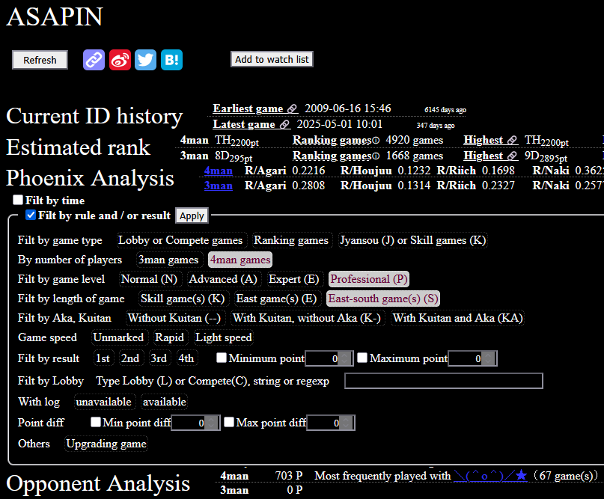
Task: Uncheck Filt by rule and / or result
Action: pos(31,215)
